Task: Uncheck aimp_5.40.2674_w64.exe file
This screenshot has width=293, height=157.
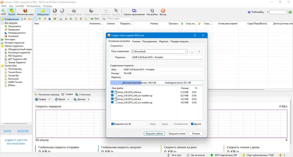Action: pos(112,92)
